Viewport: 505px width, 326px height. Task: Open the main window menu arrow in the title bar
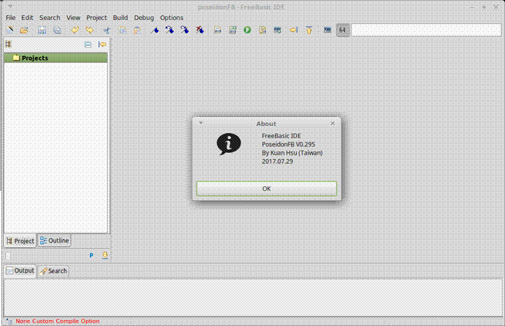click(10, 7)
